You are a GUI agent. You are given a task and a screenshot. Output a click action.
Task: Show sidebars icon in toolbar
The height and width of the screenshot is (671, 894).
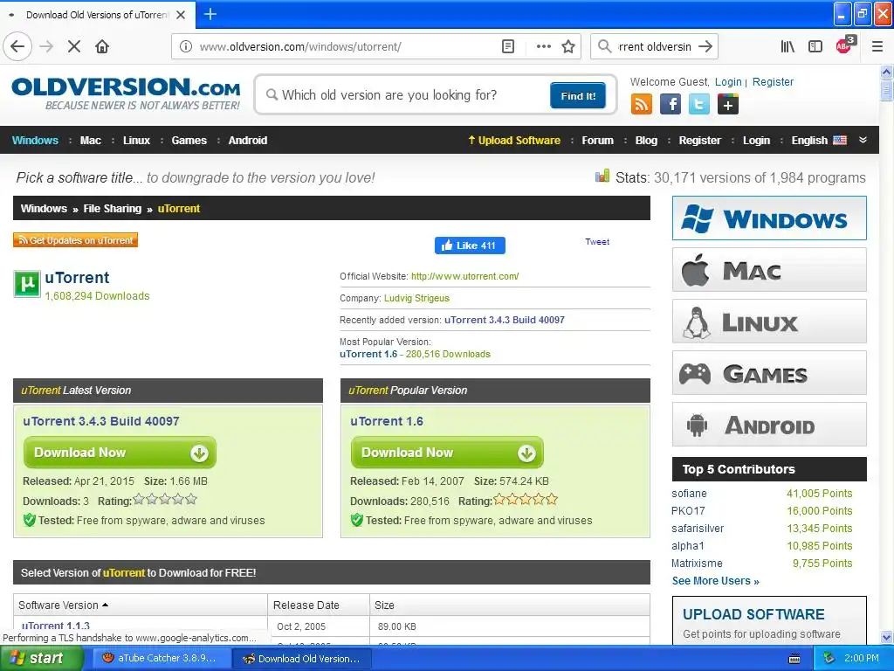point(815,46)
